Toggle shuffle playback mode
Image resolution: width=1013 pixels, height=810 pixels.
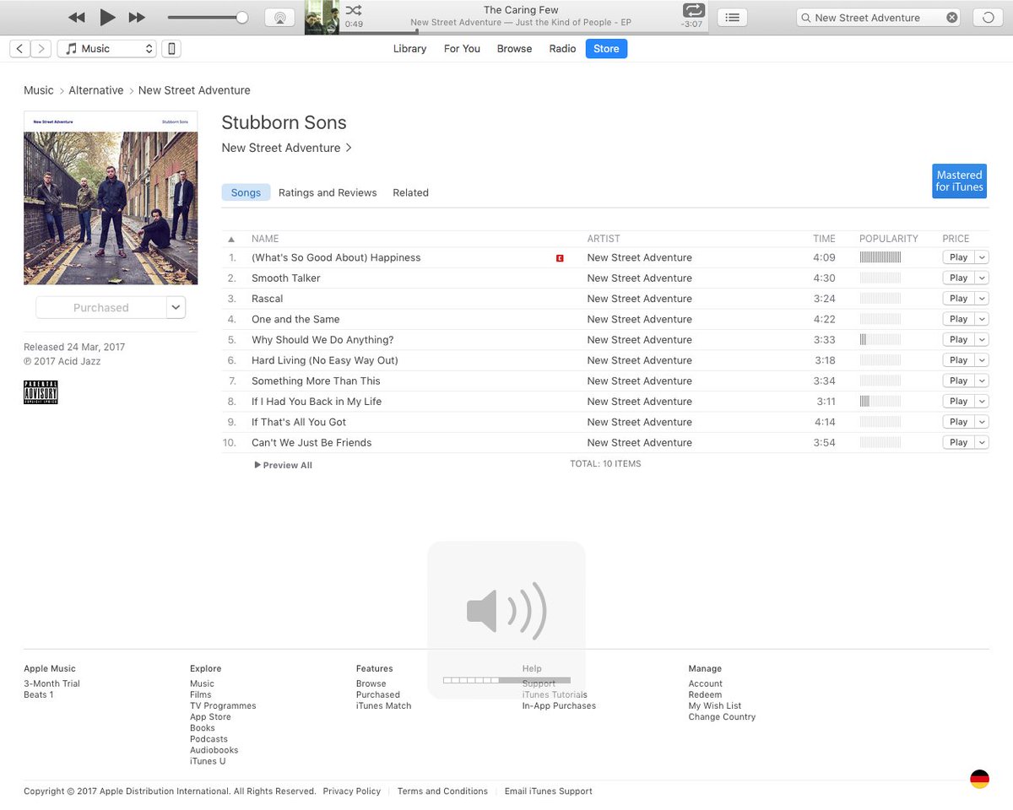pos(353,12)
